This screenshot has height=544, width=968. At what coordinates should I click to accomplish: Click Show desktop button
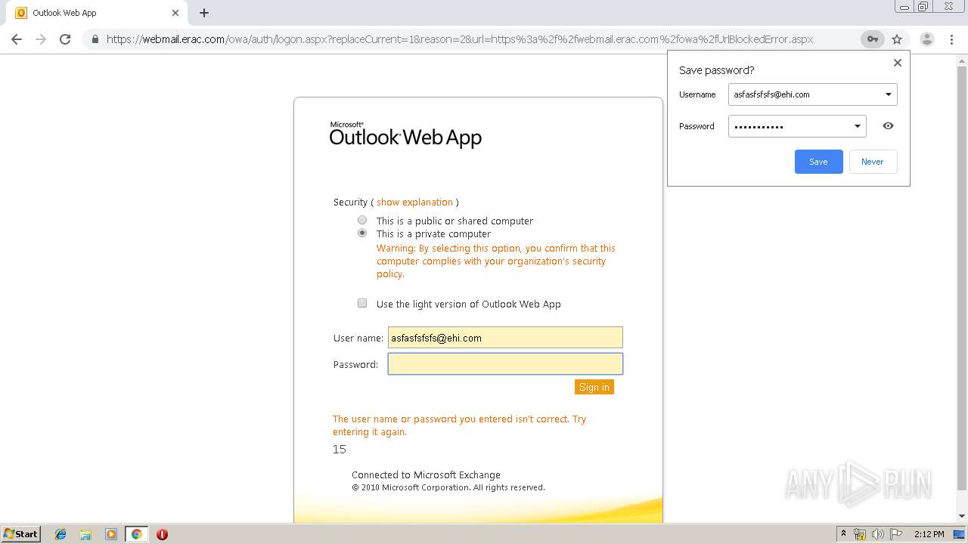click(960, 534)
